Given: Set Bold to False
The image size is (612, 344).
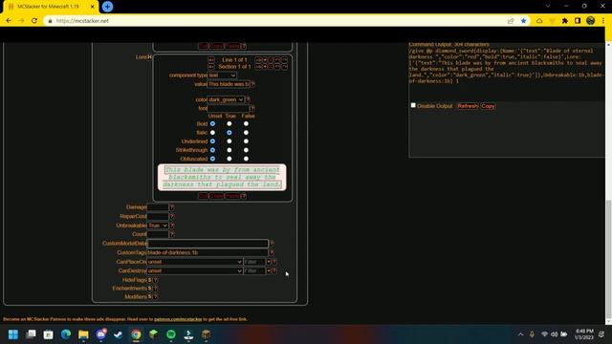Looking at the screenshot, I should (246, 123).
